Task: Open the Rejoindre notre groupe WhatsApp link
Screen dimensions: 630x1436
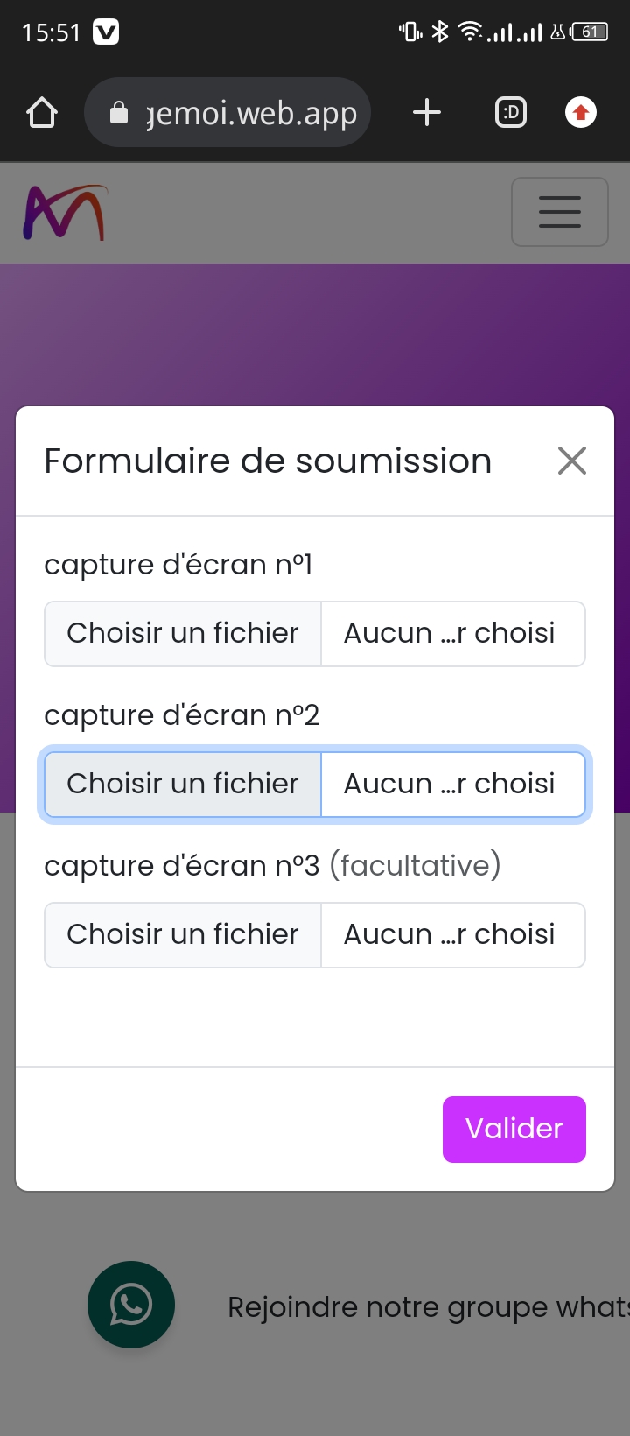Action: coord(427,1307)
